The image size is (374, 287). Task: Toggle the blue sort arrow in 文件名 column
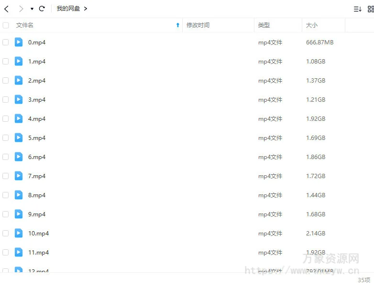178,25
